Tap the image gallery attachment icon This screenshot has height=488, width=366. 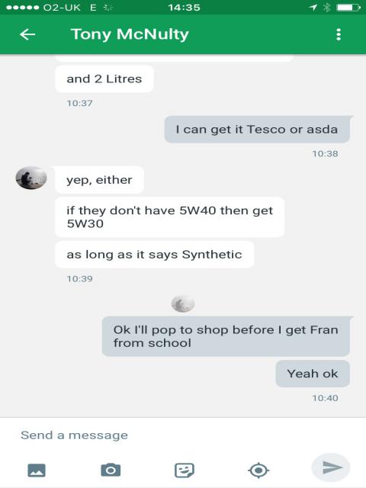(x=37, y=470)
